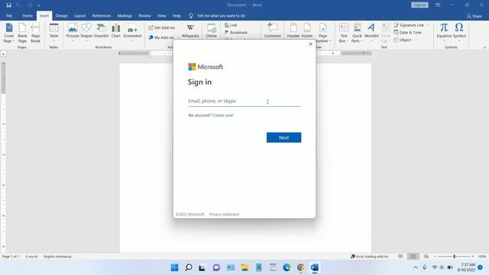Open the References tab
This screenshot has height=275, width=489.
pos(102,15)
